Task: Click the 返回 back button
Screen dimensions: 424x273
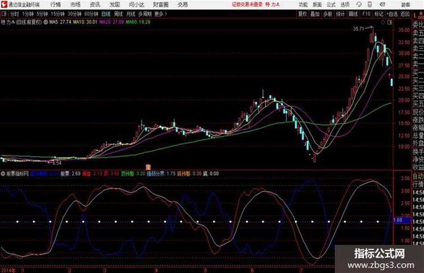Action: 405,14
